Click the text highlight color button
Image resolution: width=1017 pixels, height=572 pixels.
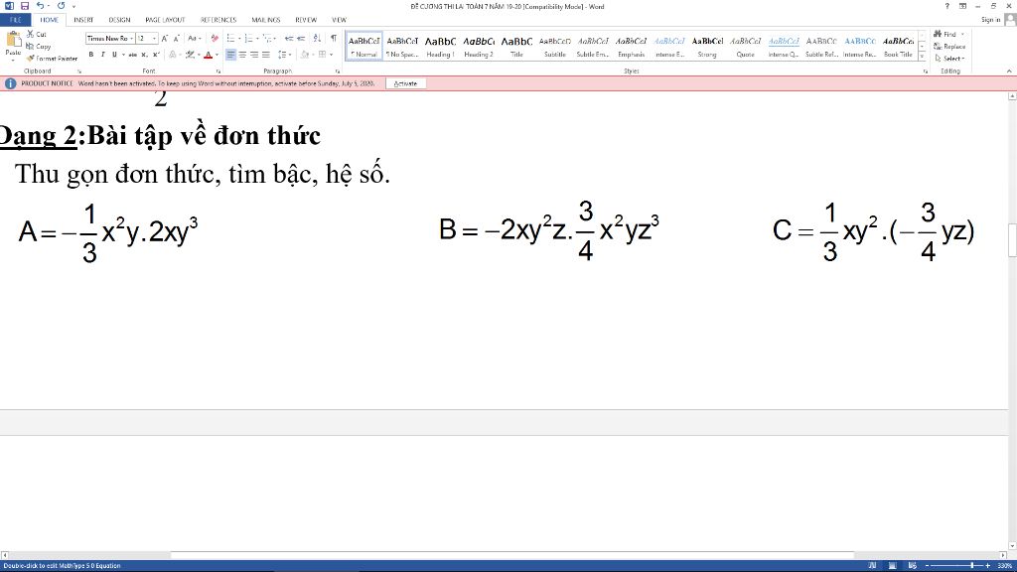(190, 55)
